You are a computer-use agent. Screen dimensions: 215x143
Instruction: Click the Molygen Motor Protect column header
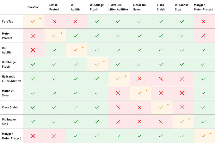(203, 7)
